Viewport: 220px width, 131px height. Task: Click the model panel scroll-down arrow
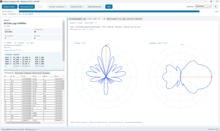tap(64, 69)
